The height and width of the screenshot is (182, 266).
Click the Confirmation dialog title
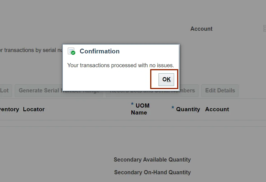[99, 51]
